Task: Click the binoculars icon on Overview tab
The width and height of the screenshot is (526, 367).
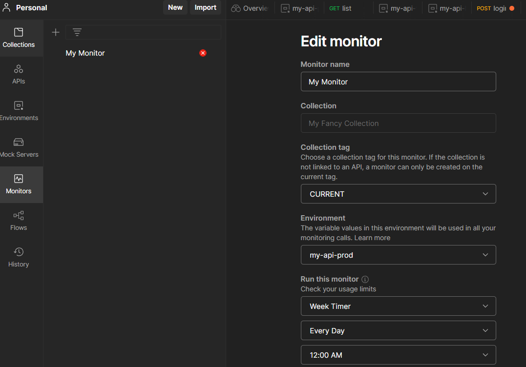Action: pos(236,8)
